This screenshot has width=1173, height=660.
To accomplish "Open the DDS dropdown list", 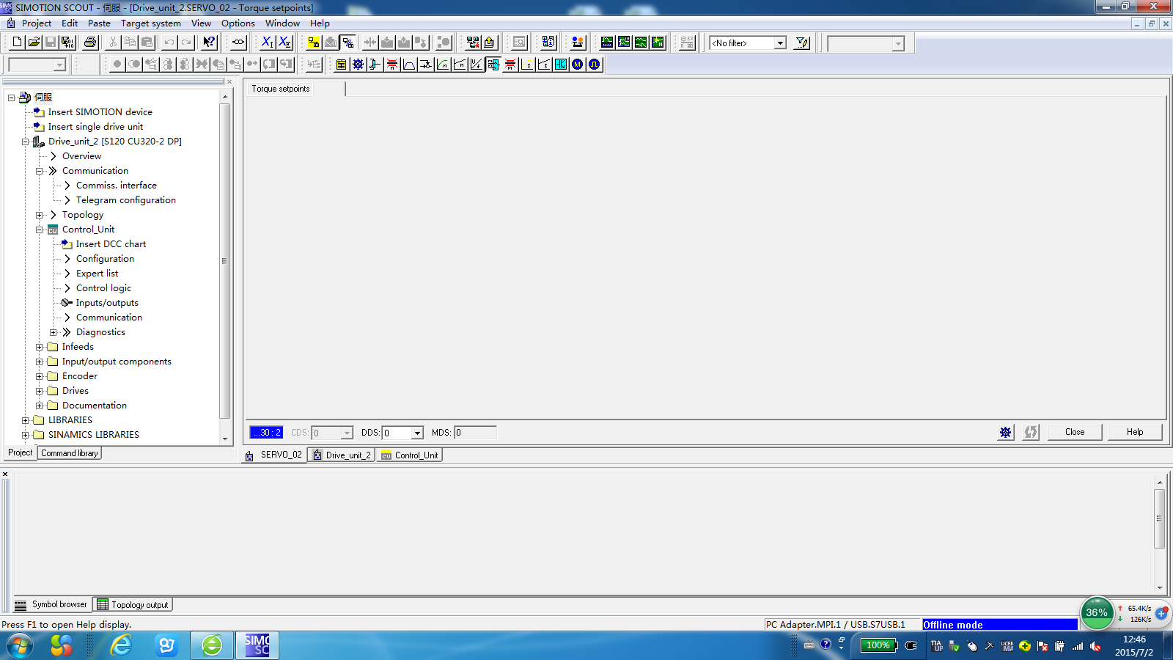I will pos(417,433).
